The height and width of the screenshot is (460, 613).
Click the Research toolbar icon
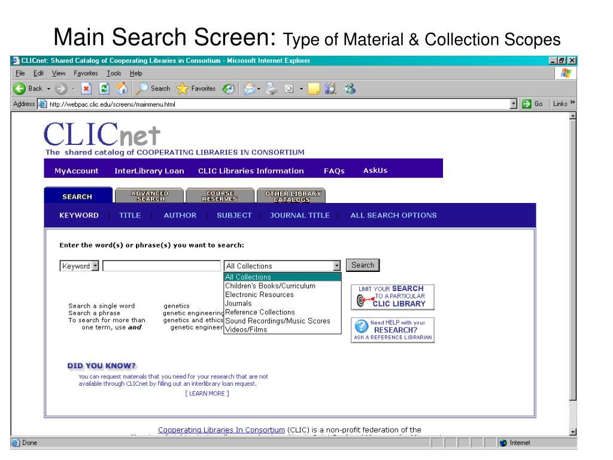click(330, 89)
